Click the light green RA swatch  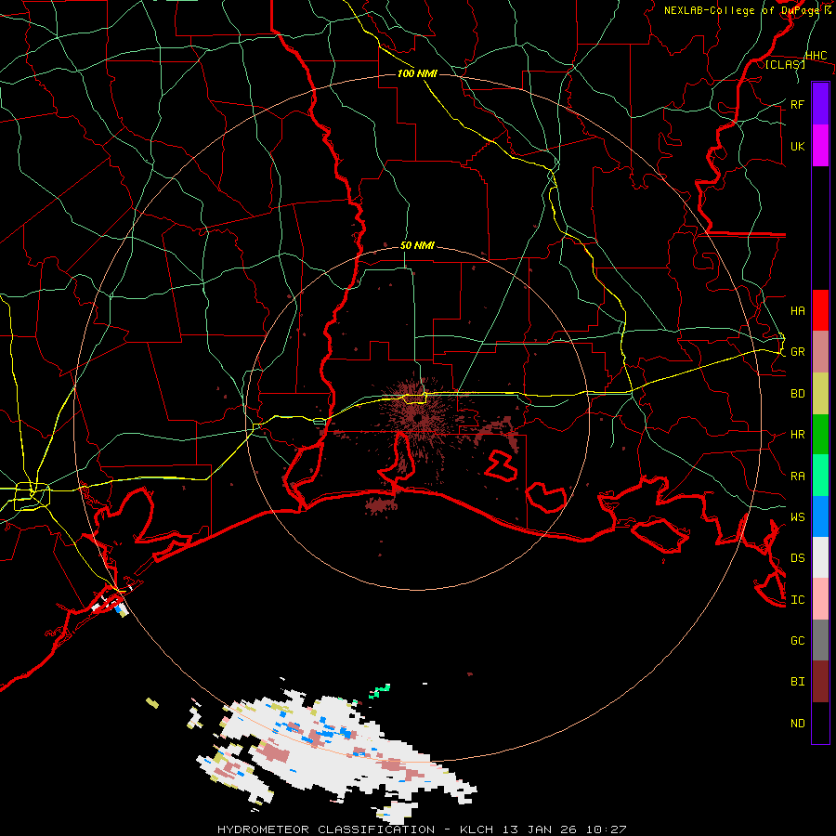pyautogui.click(x=820, y=476)
